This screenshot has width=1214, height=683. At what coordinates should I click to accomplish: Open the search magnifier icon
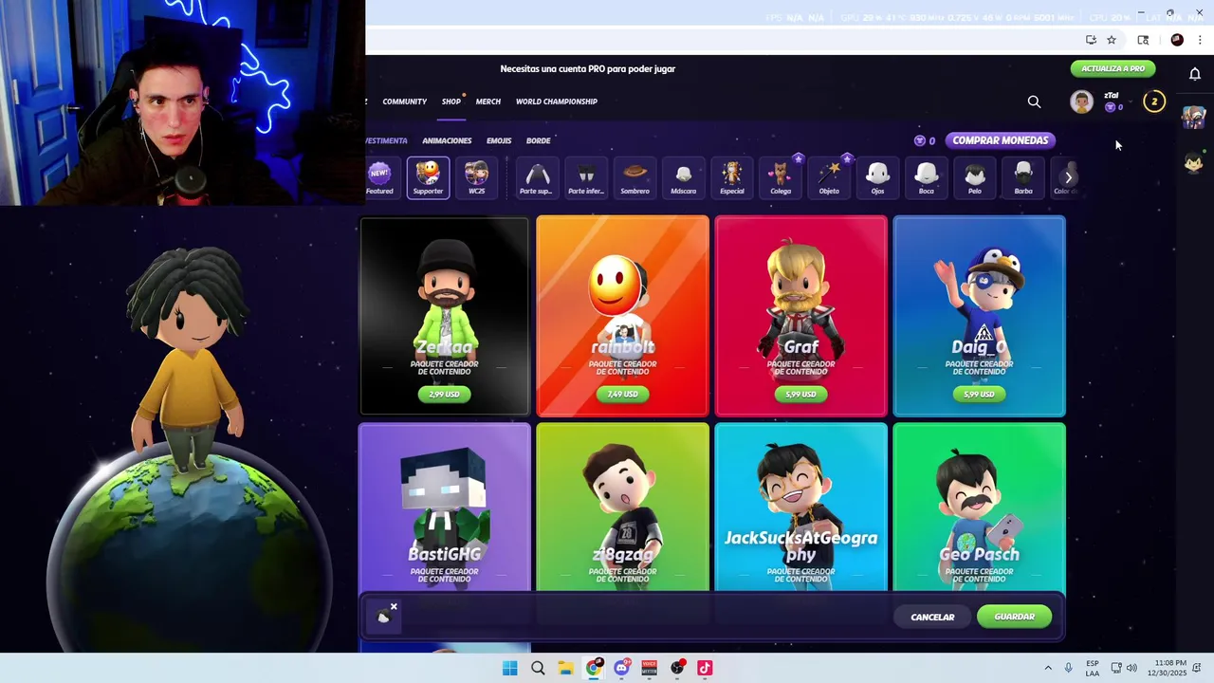(x=1035, y=102)
